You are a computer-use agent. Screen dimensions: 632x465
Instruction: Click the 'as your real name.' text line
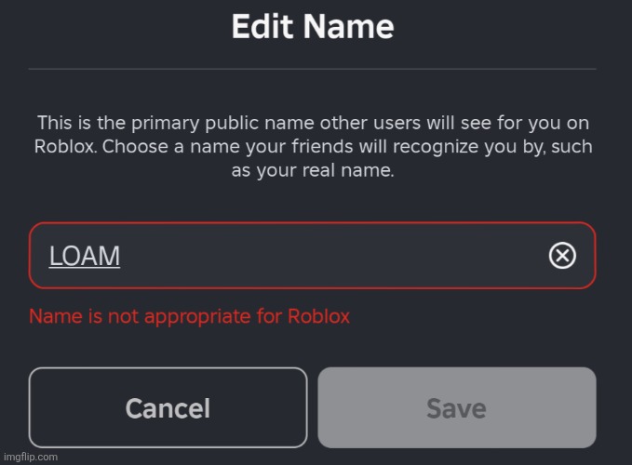pyautogui.click(x=313, y=172)
